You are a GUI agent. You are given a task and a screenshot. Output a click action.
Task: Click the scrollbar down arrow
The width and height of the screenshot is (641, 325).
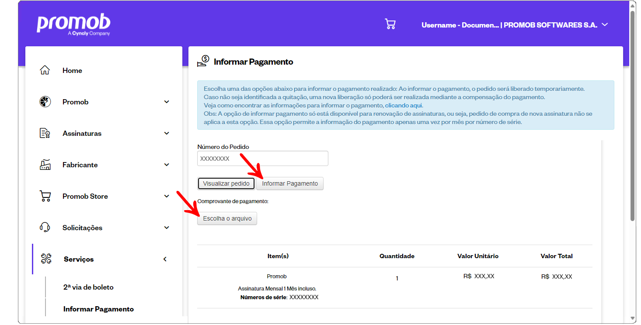pyautogui.click(x=632, y=318)
